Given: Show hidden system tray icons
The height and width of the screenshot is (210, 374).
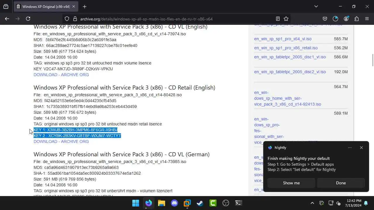Looking at the screenshot, I should [312, 203].
